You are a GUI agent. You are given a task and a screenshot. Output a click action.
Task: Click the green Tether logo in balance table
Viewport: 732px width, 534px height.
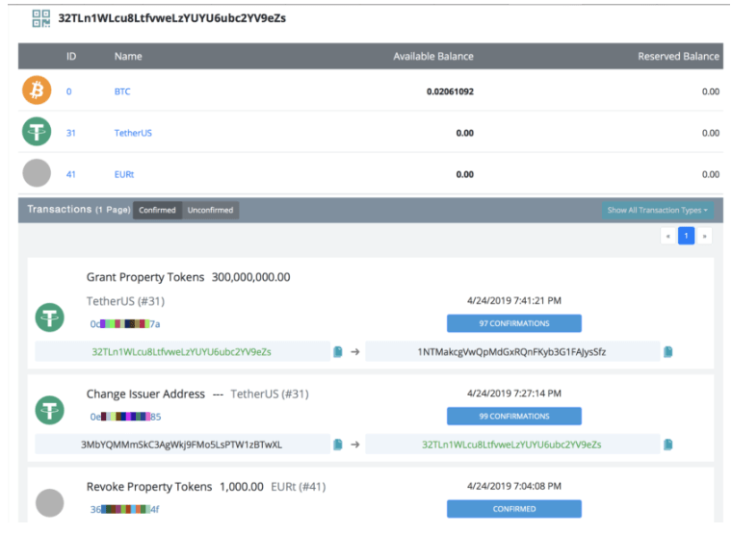coord(37,132)
